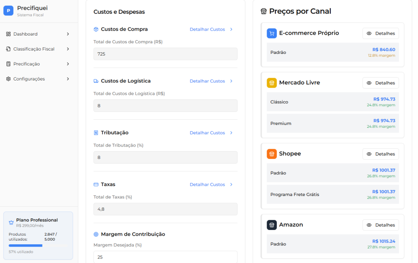View Shopee channel details
Viewport: 418px width, 263px height.
(380, 154)
